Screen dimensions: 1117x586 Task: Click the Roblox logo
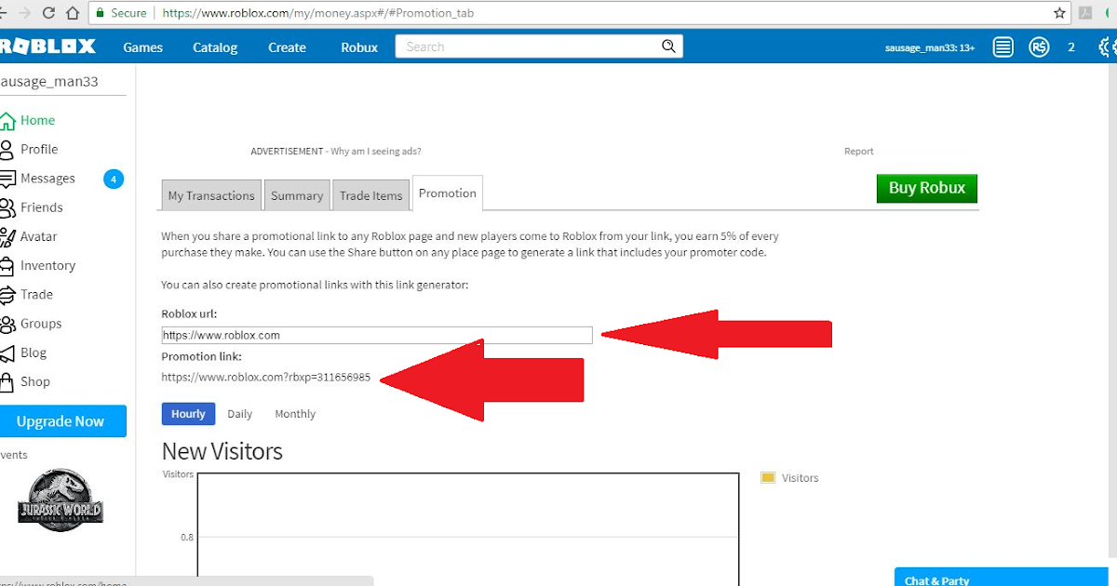point(47,47)
